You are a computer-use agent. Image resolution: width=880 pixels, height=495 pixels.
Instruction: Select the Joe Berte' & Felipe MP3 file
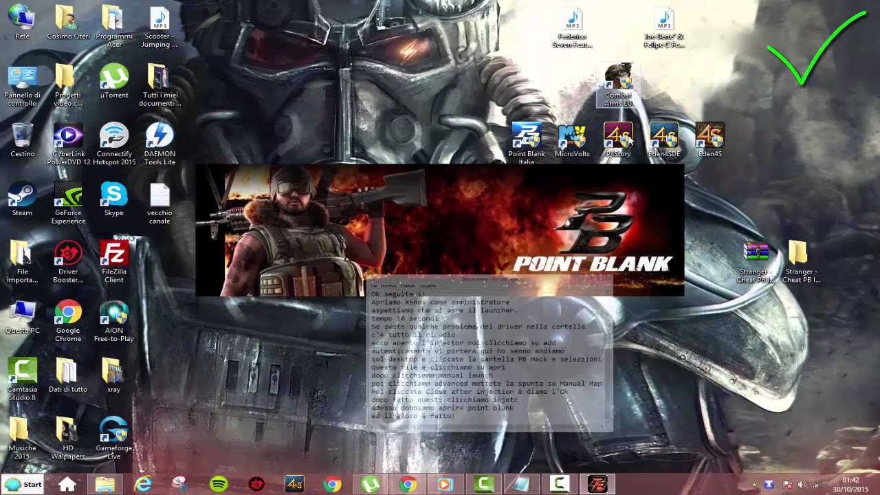(x=663, y=27)
